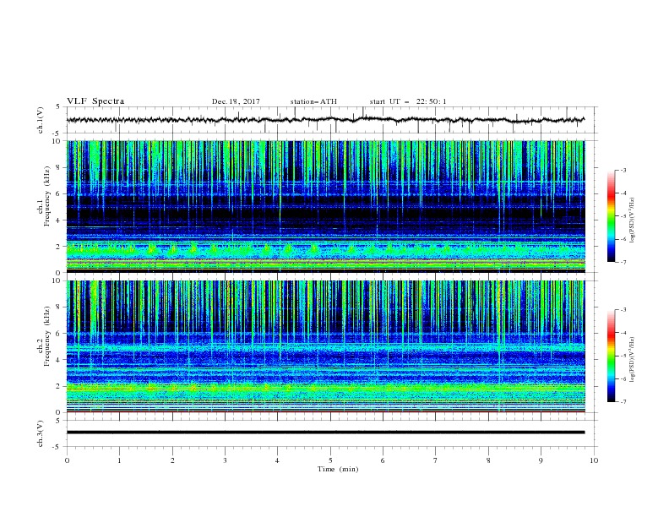Click the 'station=ATH' label
Image resolution: width=669 pixels, height=517 pixels.
click(313, 101)
